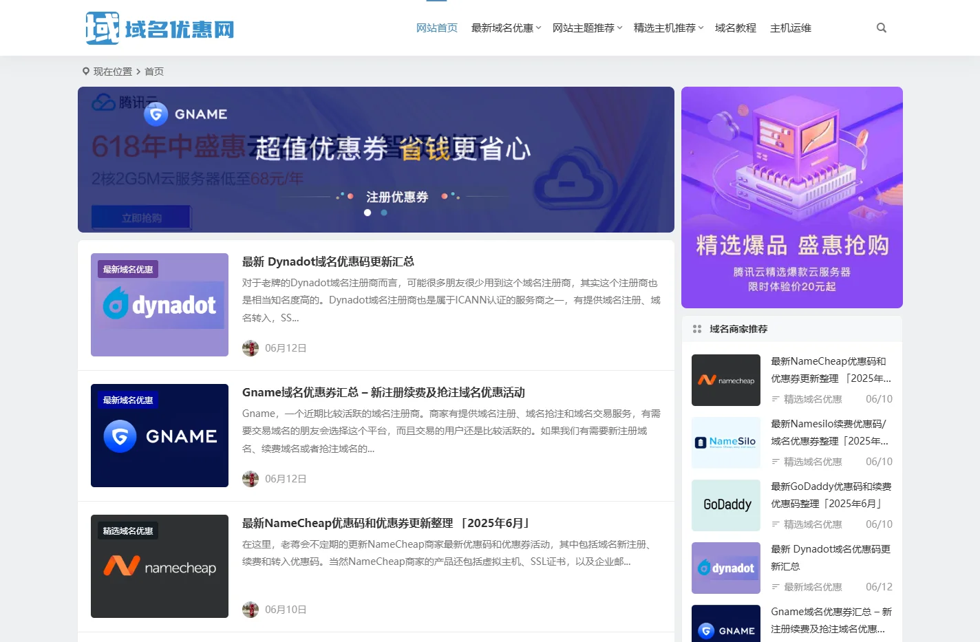
Task: Select the second carousel slide dot
Action: point(384,213)
